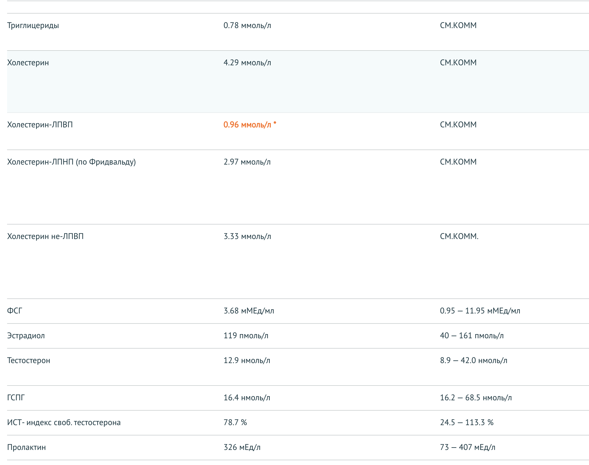Click the Холестерин-ЛПВП label
The image size is (589, 465).
[40, 125]
